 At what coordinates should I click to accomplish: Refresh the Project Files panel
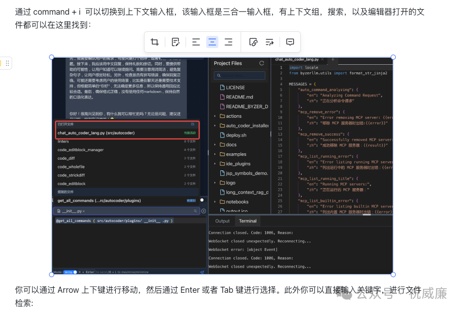pos(261,63)
